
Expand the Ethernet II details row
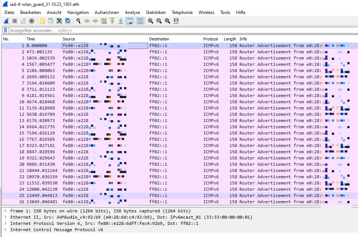[x=5, y=217]
